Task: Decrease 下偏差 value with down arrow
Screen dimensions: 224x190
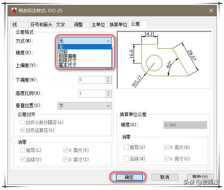Action: tap(108, 82)
